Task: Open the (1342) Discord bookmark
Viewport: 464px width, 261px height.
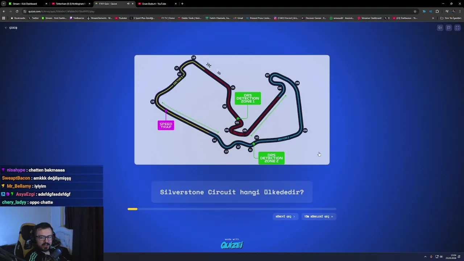Action: pyautogui.click(x=286, y=18)
